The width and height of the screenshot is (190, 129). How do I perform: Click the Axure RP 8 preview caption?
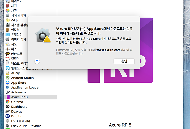click(x=120, y=125)
